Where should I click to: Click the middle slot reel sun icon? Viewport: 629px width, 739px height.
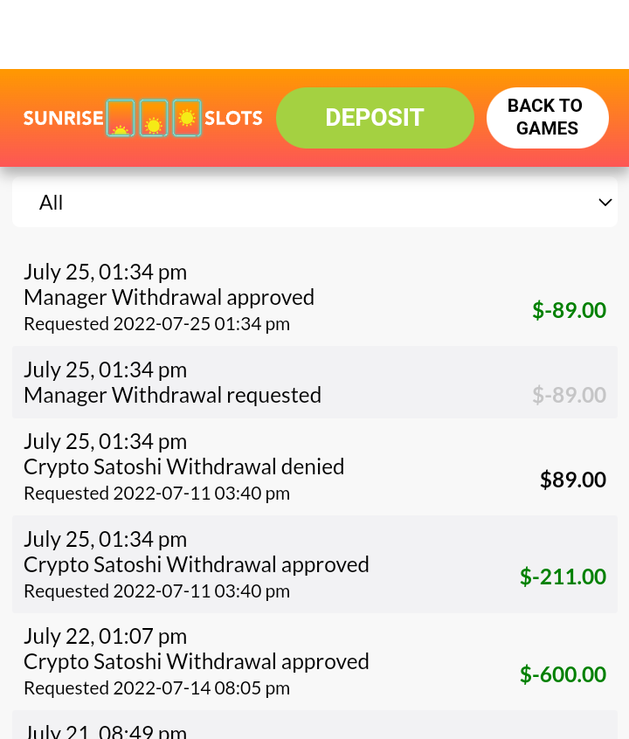pyautogui.click(x=154, y=118)
